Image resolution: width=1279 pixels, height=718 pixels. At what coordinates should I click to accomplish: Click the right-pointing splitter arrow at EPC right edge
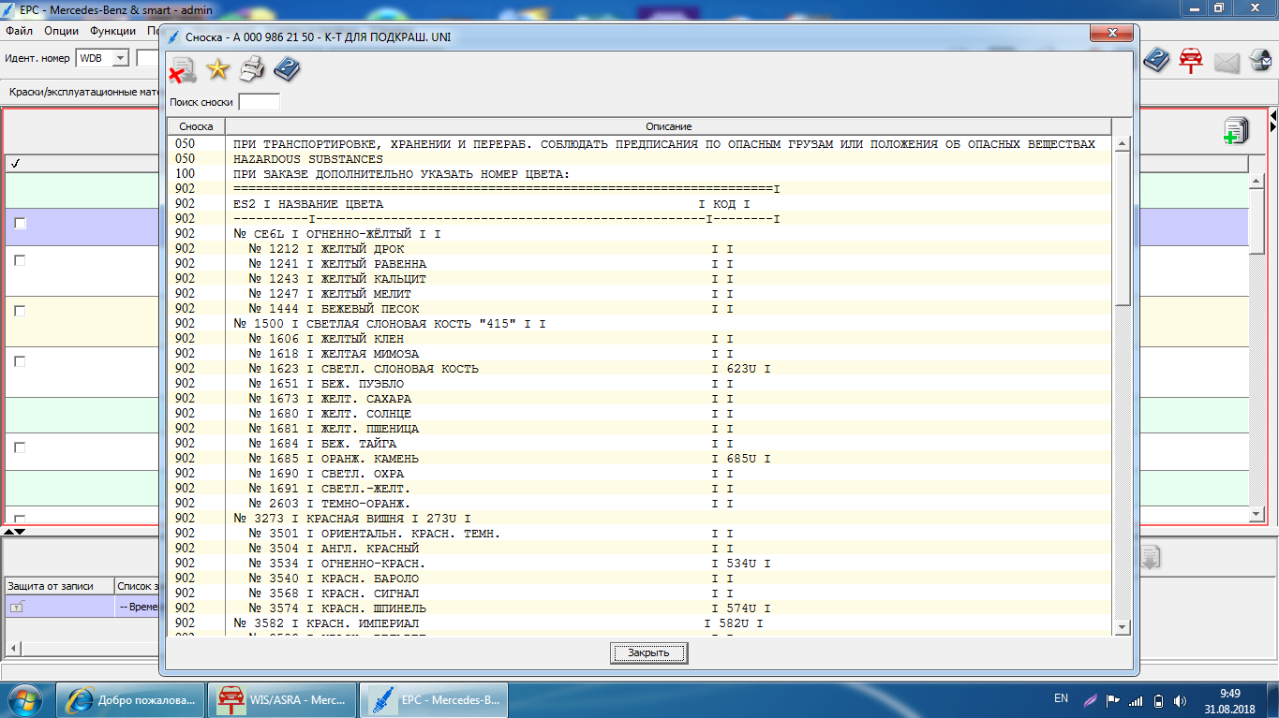pos(1274,126)
